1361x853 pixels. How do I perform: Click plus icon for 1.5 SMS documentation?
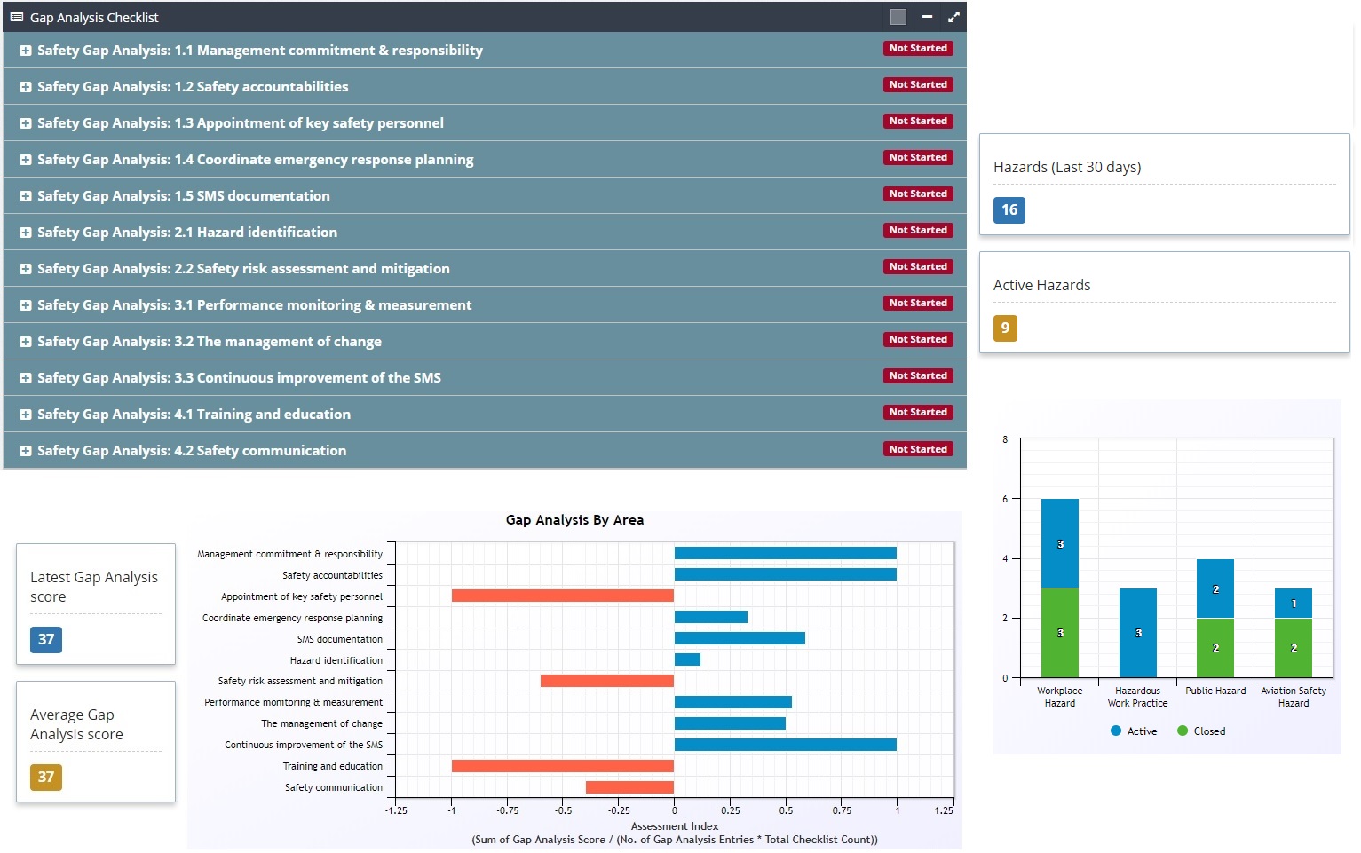click(x=26, y=197)
